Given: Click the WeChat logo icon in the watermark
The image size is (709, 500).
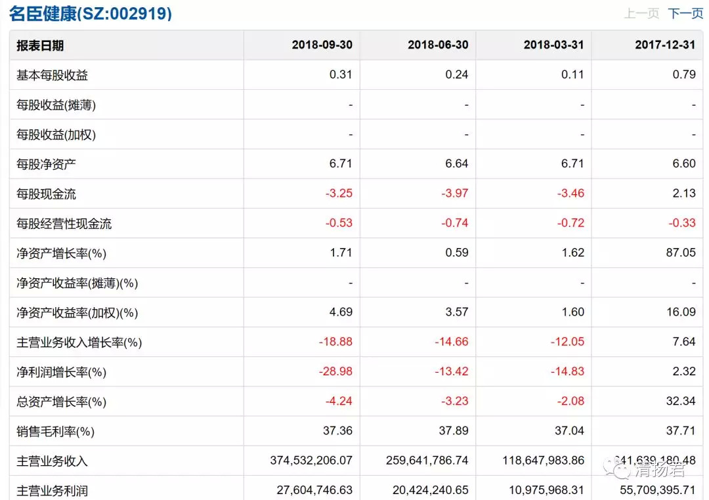Looking at the screenshot, I should tap(618, 469).
